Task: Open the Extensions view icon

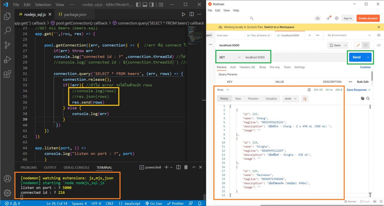Action: [x=7, y=74]
